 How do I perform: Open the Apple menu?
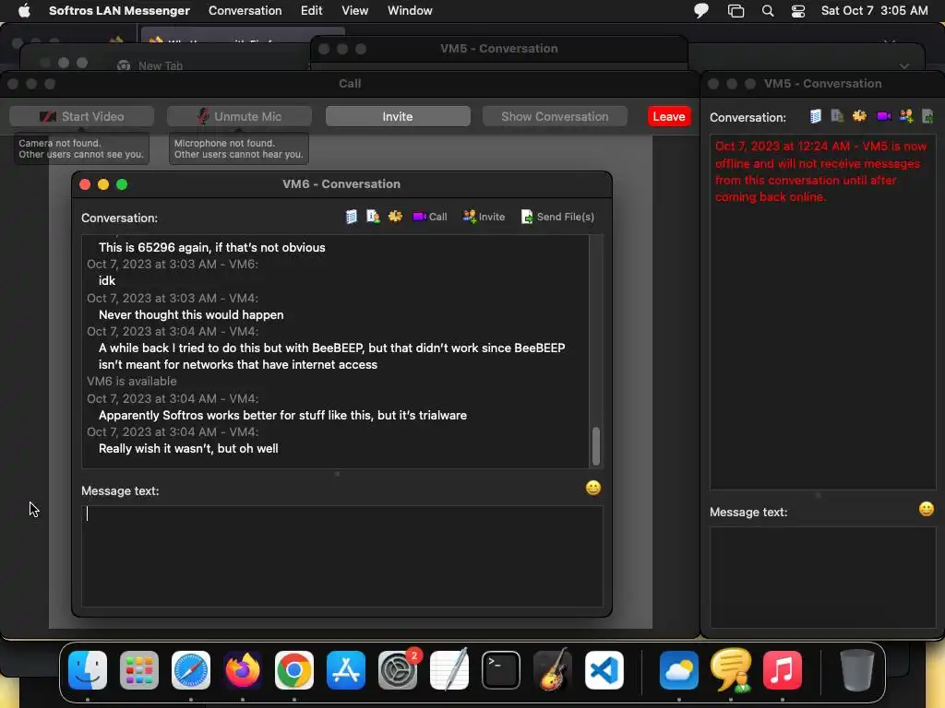24,11
